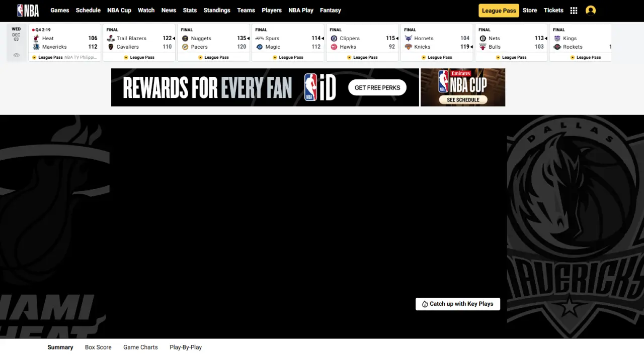Open the Watch menu
This screenshot has width=644, height=356.
[x=146, y=11]
